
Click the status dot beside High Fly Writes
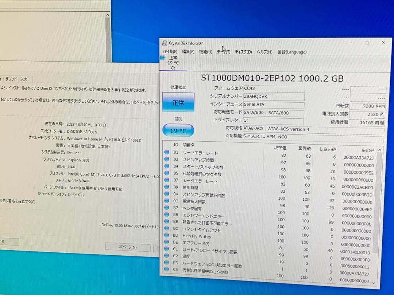(167, 236)
